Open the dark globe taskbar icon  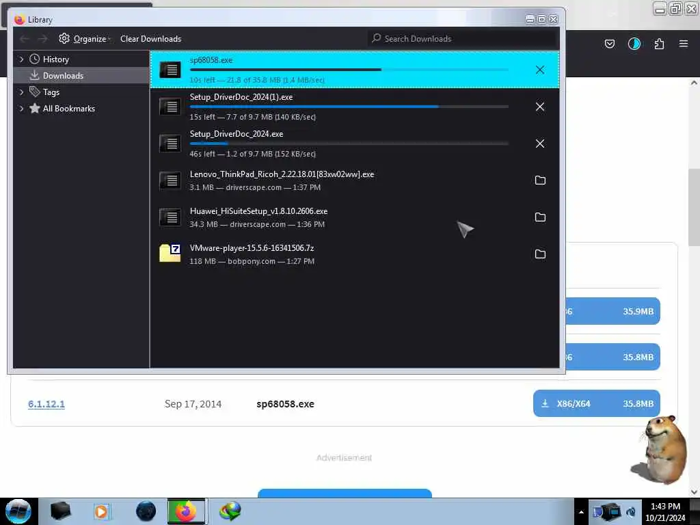click(146, 511)
